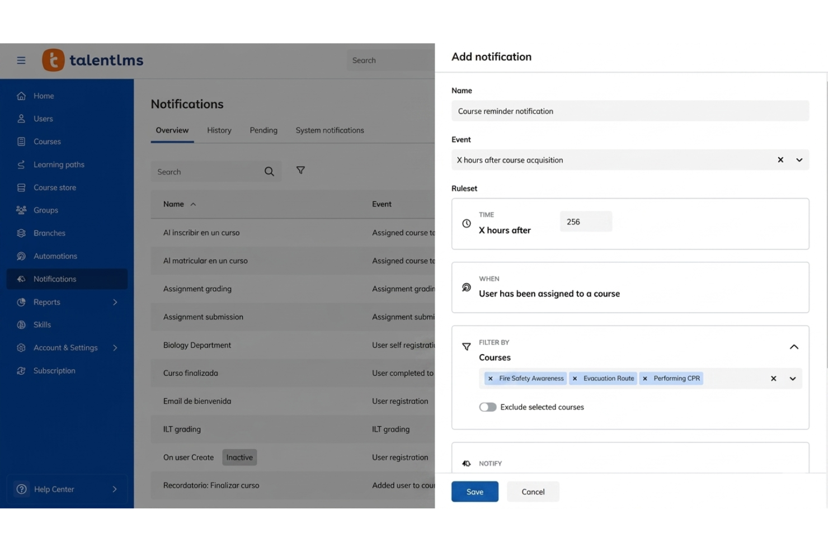
Task: Save the notification
Action: [475, 492]
